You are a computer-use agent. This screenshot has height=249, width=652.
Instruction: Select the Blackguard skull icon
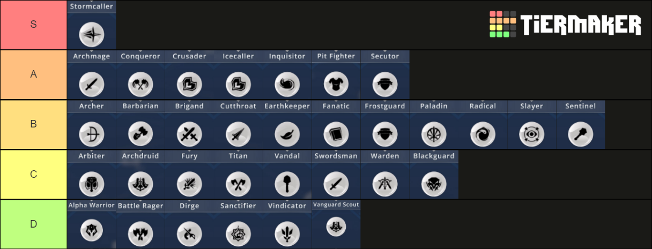tap(434, 184)
